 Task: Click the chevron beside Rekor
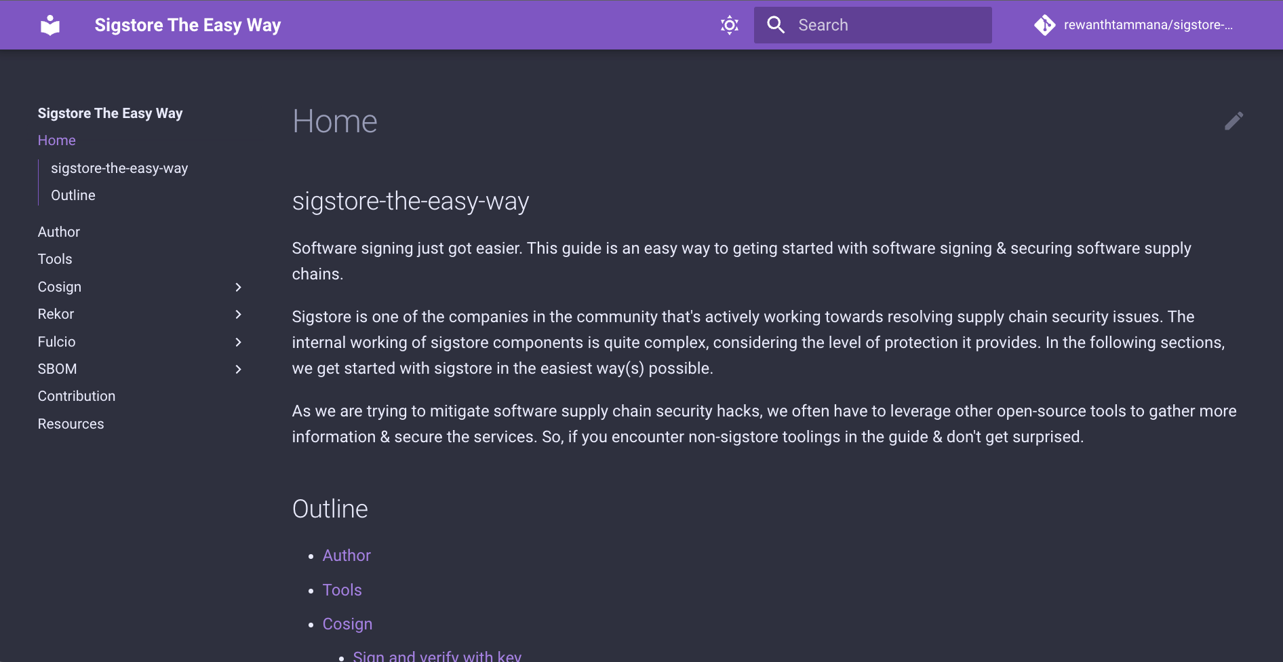pyautogui.click(x=238, y=314)
